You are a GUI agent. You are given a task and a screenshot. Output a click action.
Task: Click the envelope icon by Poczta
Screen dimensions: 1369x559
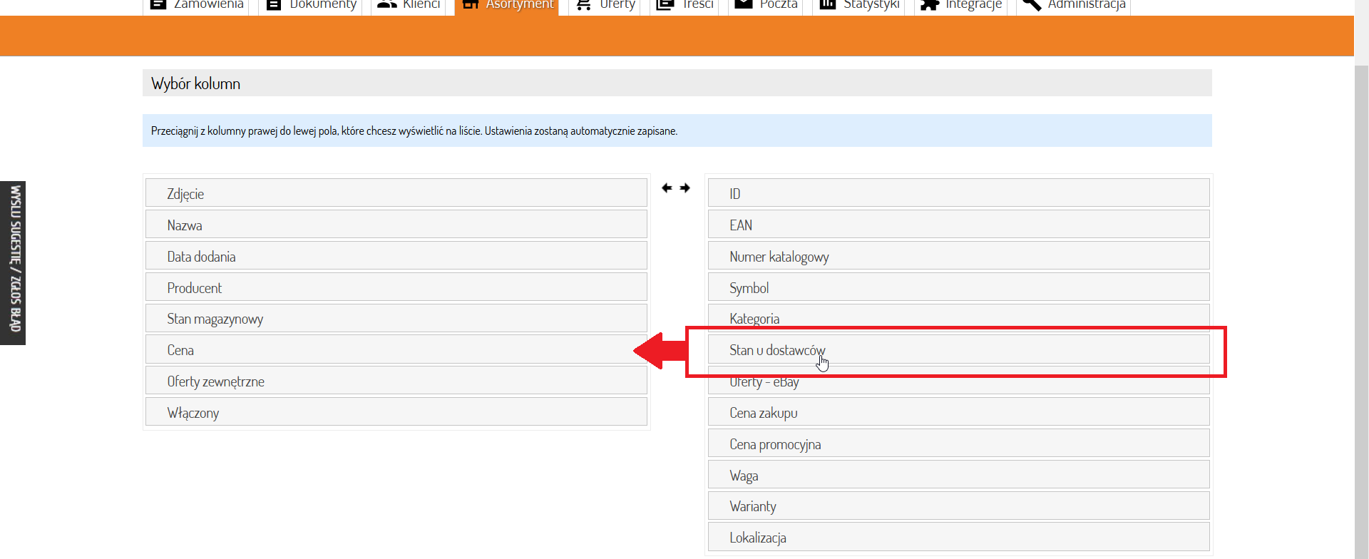(x=743, y=4)
